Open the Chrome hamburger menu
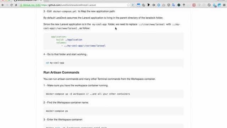Screen dimensions: 227x128 224,5
